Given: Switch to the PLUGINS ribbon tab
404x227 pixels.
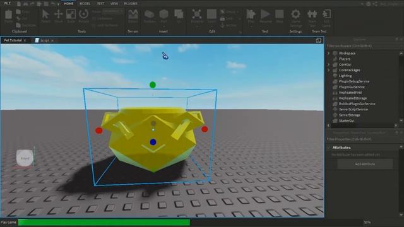Looking at the screenshot, I should pyautogui.click(x=131, y=4).
